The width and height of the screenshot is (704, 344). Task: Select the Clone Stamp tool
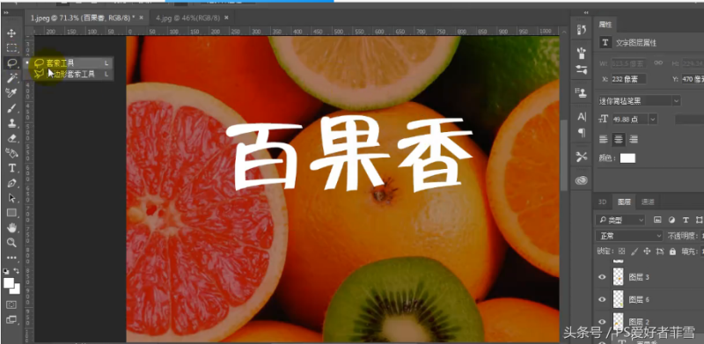click(11, 123)
